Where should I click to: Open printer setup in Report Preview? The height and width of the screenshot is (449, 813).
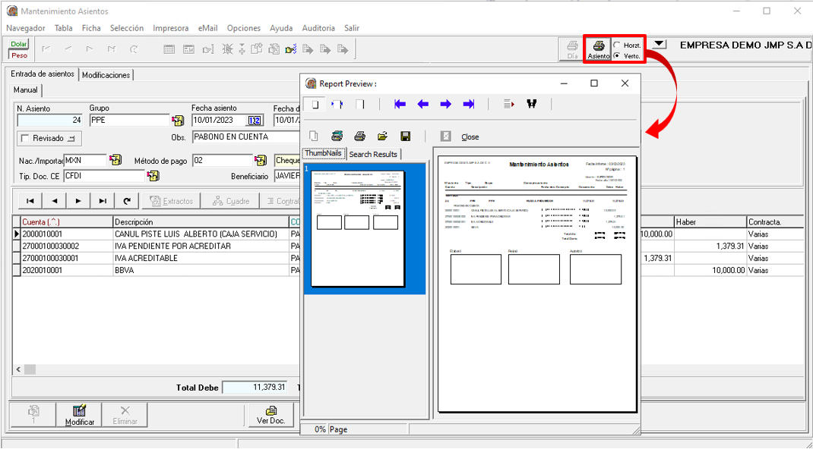tap(337, 137)
